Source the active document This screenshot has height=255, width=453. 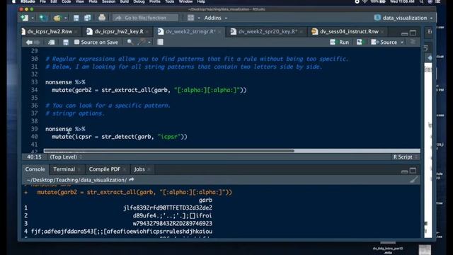tap(384, 42)
